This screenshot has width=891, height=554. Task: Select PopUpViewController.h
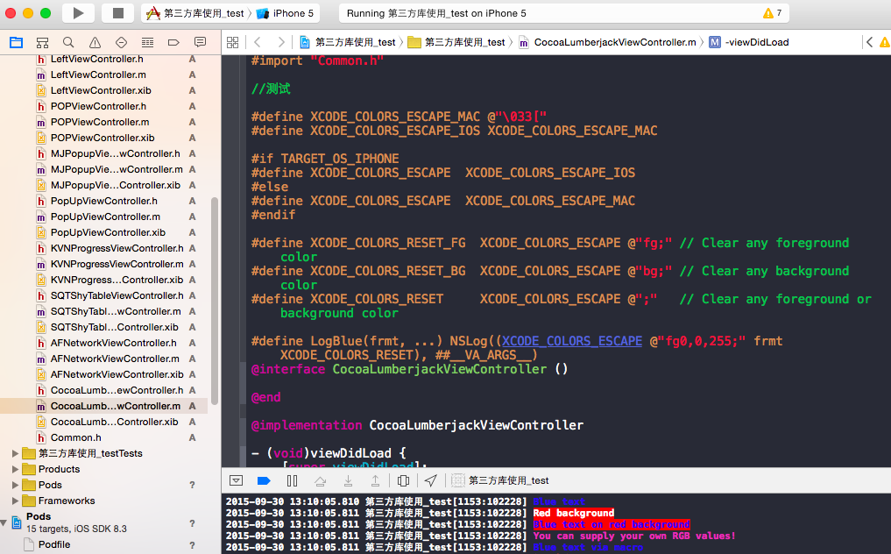pos(103,201)
